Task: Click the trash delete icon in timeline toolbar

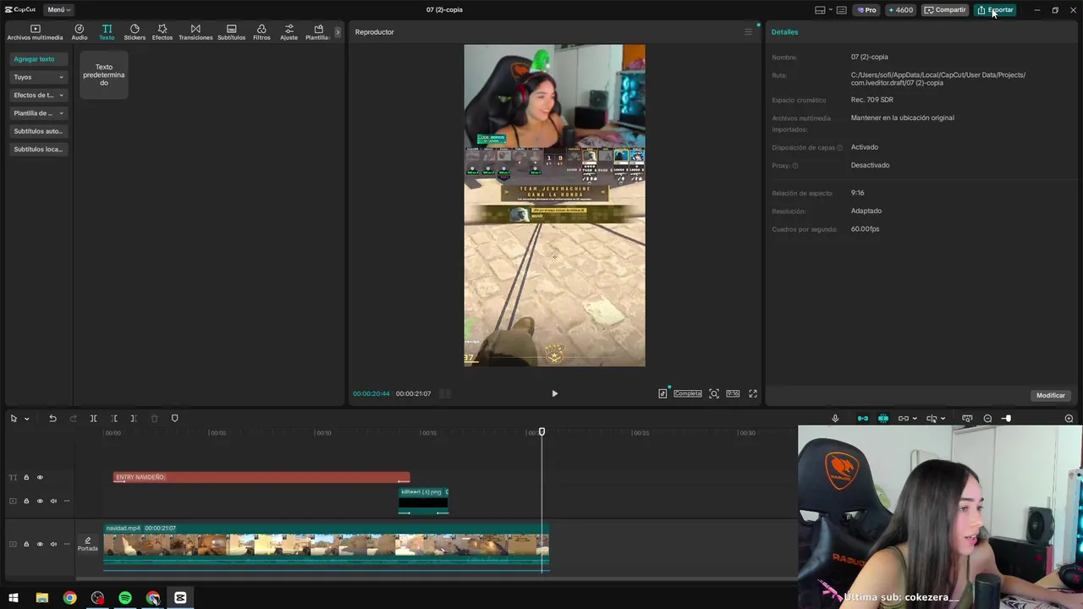Action: pos(154,419)
